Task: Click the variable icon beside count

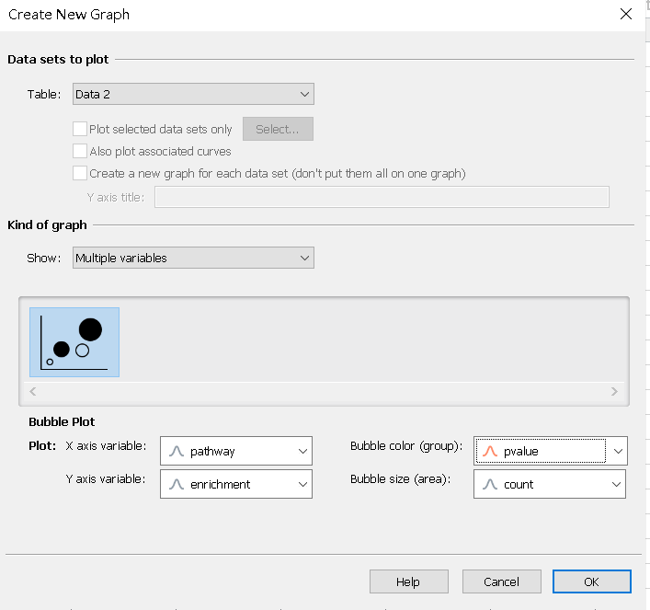Action: click(x=490, y=484)
